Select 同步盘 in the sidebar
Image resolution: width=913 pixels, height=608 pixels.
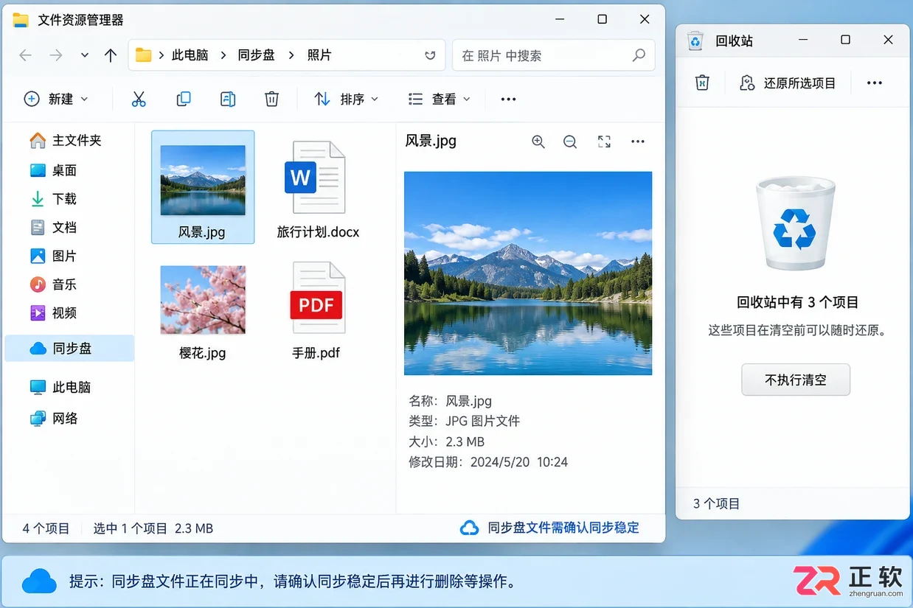click(69, 349)
